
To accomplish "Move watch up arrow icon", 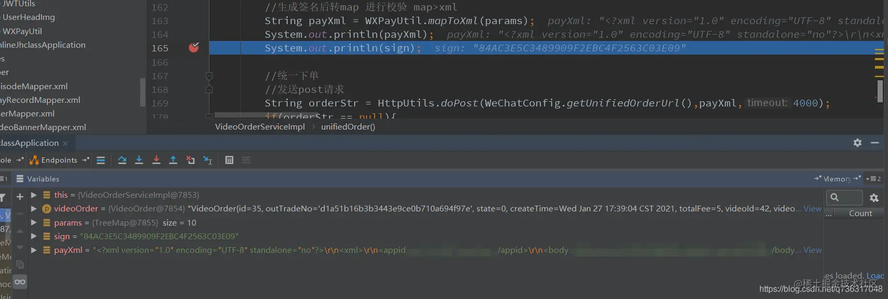I will pyautogui.click(x=20, y=231).
